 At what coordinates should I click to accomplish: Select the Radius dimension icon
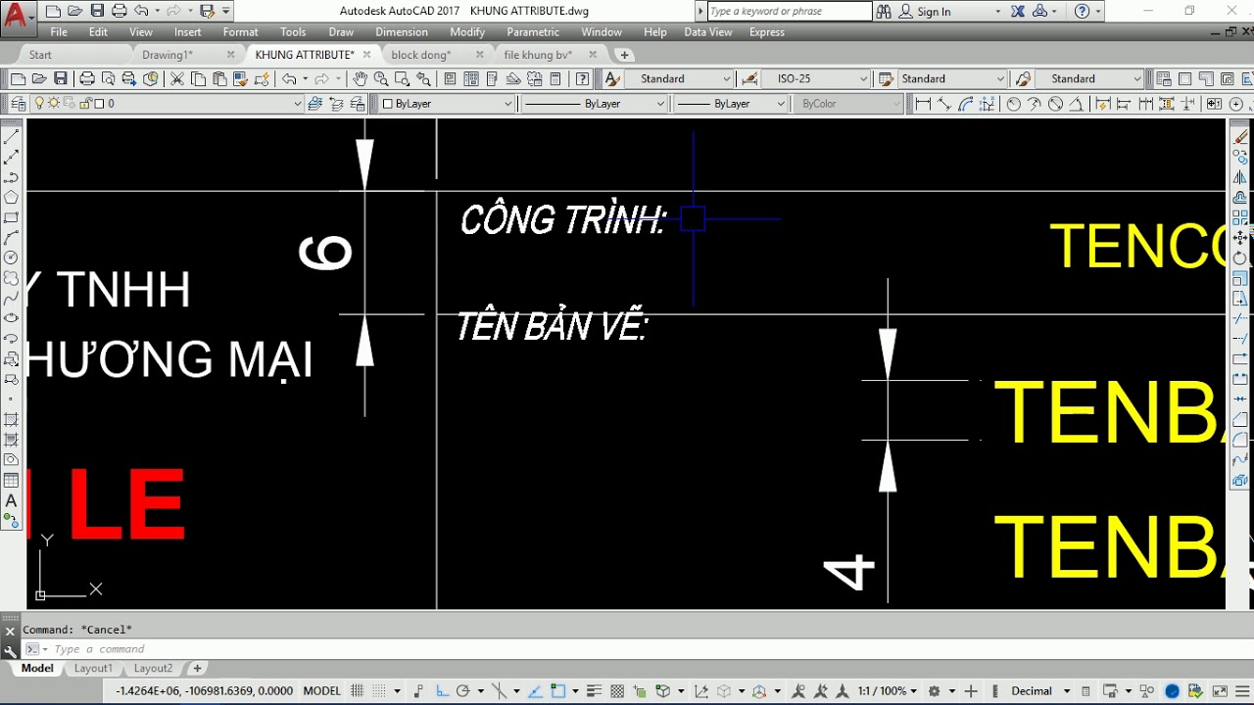tap(1013, 103)
